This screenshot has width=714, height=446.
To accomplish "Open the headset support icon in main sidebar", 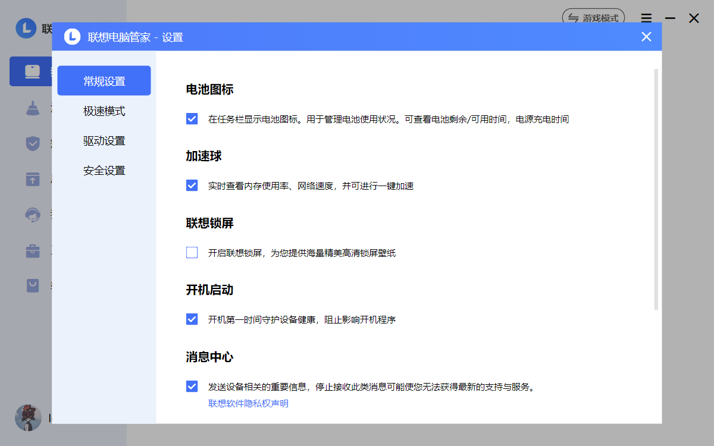I will tap(32, 215).
